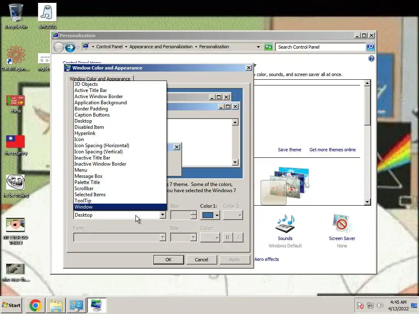Close the Window Color and Appearance dialog

pyautogui.click(x=248, y=68)
